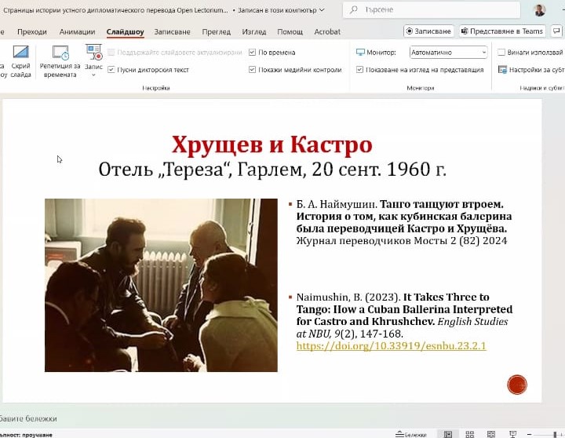The height and width of the screenshot is (438, 565).
Task: Switch to Normal view in status bar
Action: coord(448,433)
